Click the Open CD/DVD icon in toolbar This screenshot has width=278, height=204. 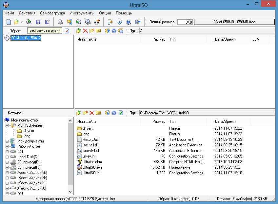point(29,22)
